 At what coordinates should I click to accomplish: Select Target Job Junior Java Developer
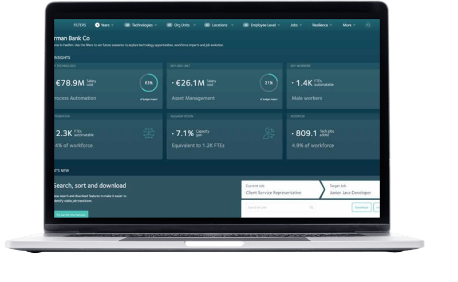tap(352, 189)
